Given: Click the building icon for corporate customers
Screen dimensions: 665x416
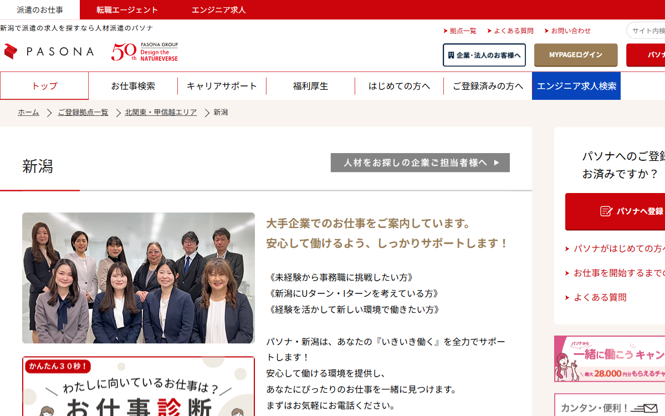Looking at the screenshot, I should point(451,55).
